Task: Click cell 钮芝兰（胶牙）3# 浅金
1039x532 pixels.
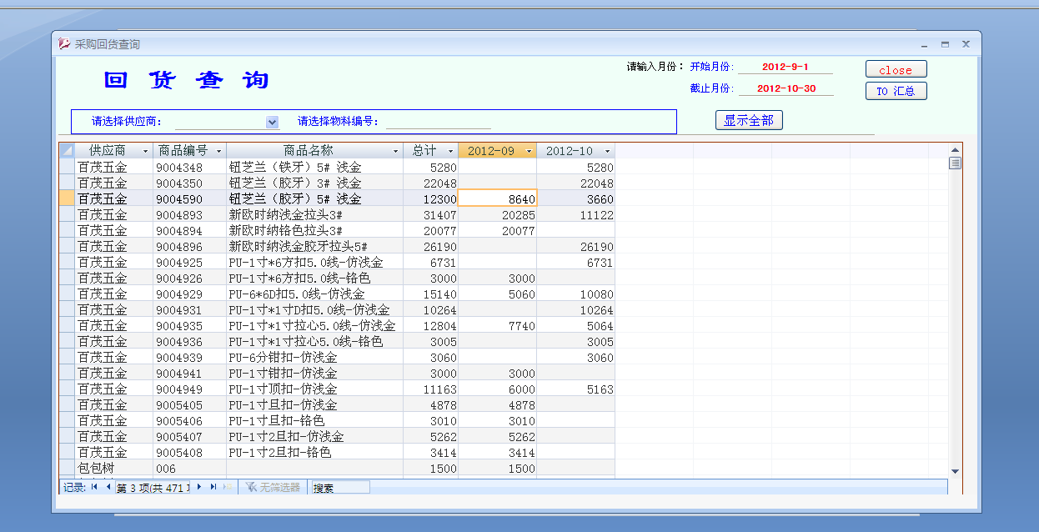Action: pos(314,183)
